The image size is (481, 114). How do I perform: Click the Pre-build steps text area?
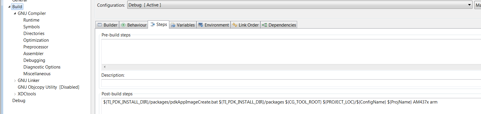tap(291, 52)
